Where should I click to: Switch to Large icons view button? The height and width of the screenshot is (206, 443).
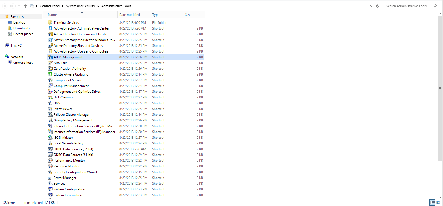[x=438, y=203]
